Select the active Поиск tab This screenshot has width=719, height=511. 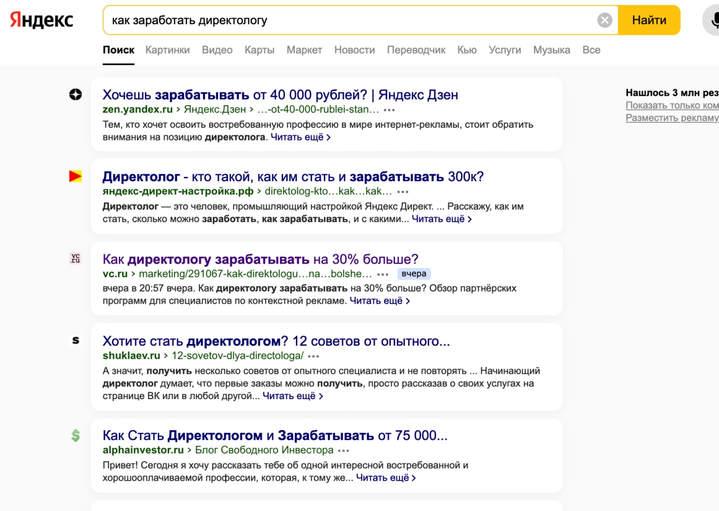pyautogui.click(x=119, y=50)
